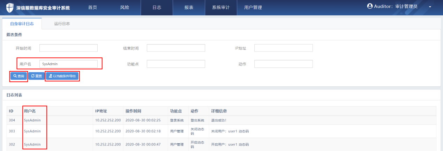This screenshot has width=443, height=151.
Task: Open the 风险 menu
Action: (x=125, y=7)
